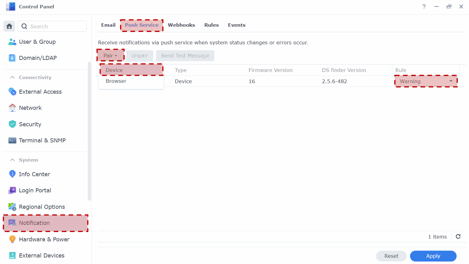Collapse the Connectivity section

click(x=12, y=77)
